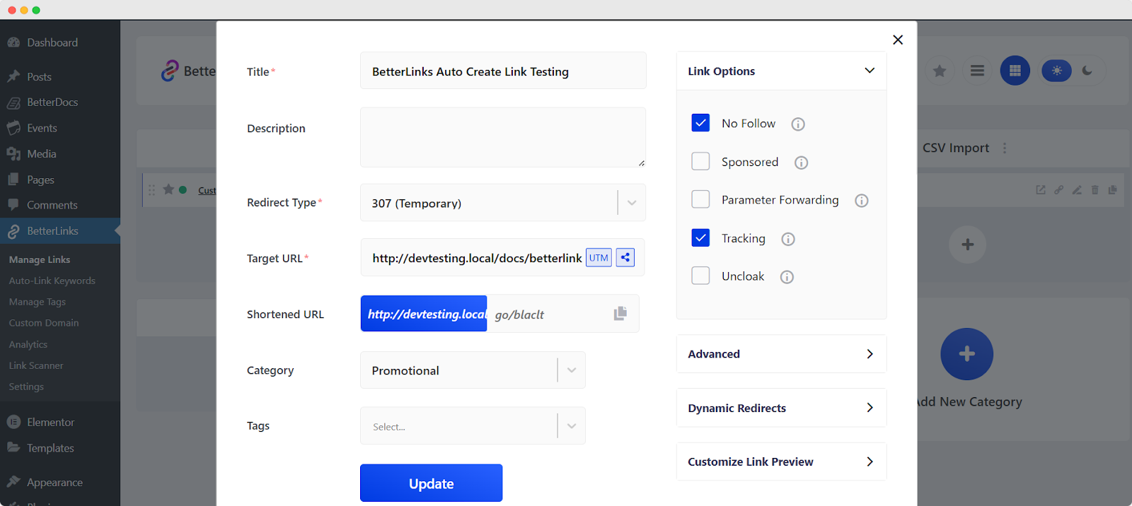Open the Tags select dropdown
The width and height of the screenshot is (1132, 506).
pyautogui.click(x=473, y=426)
